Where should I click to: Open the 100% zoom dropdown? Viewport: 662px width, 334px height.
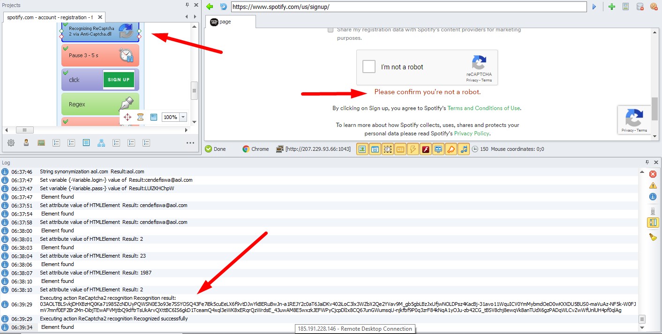click(x=183, y=117)
